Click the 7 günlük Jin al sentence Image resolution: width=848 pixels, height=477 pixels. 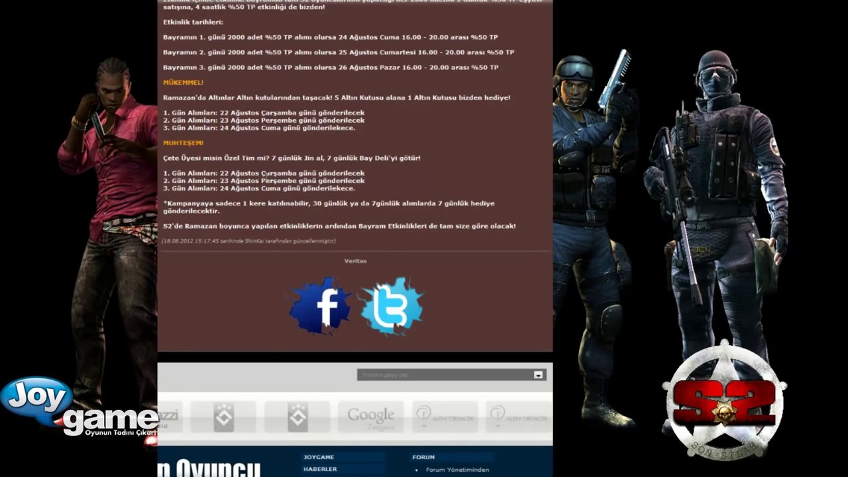(291, 158)
